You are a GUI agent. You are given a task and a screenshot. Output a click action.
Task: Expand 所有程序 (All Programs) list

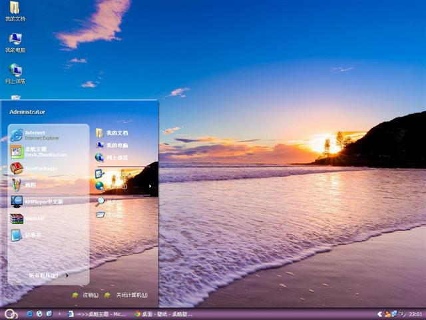(47, 275)
